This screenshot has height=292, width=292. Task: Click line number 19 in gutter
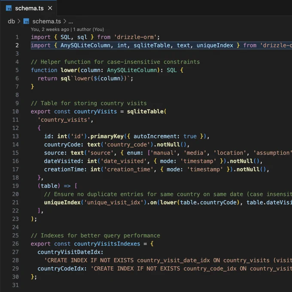click(x=15, y=186)
